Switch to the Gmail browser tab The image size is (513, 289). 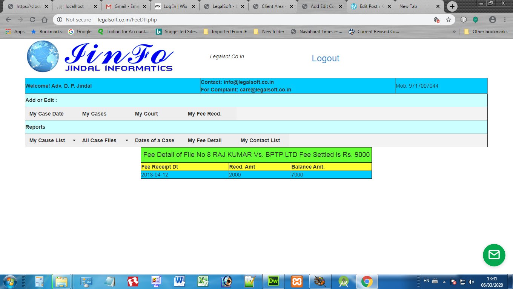pyautogui.click(x=125, y=6)
